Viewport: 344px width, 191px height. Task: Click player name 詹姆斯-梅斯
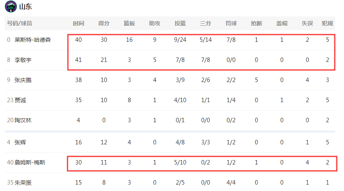click(x=30, y=162)
